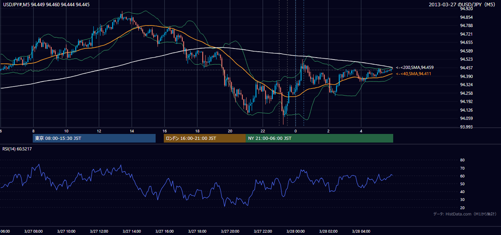Click hour label 16 under price chart
Image resolution: width=501 pixels, height=235 pixels.
[165, 131]
